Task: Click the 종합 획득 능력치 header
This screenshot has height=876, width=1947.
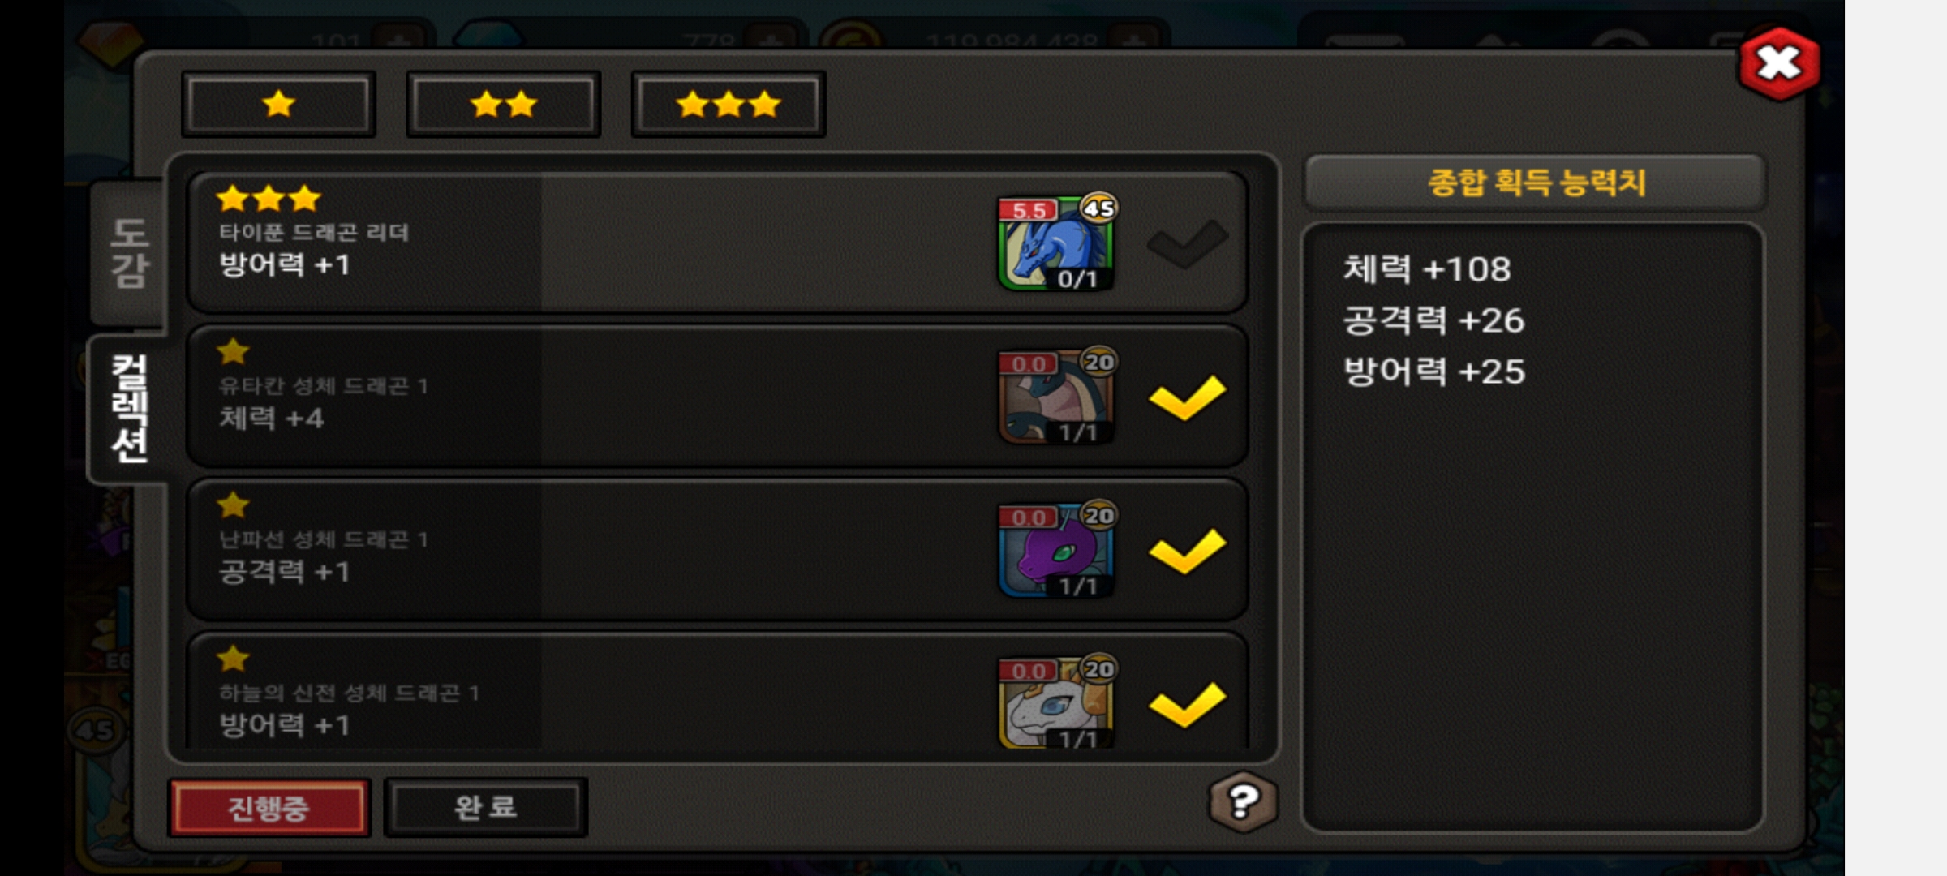Action: point(1535,182)
